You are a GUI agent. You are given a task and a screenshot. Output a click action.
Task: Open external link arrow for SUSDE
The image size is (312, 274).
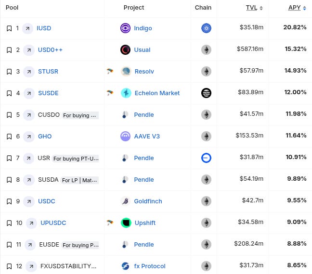click(29, 93)
